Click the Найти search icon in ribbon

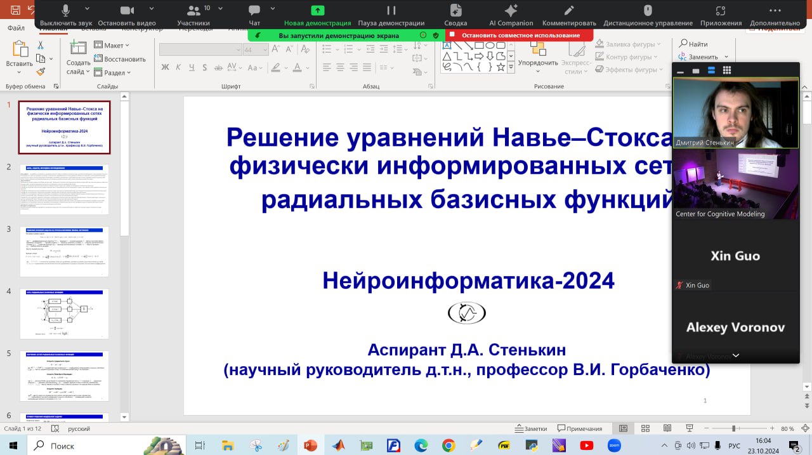point(693,44)
